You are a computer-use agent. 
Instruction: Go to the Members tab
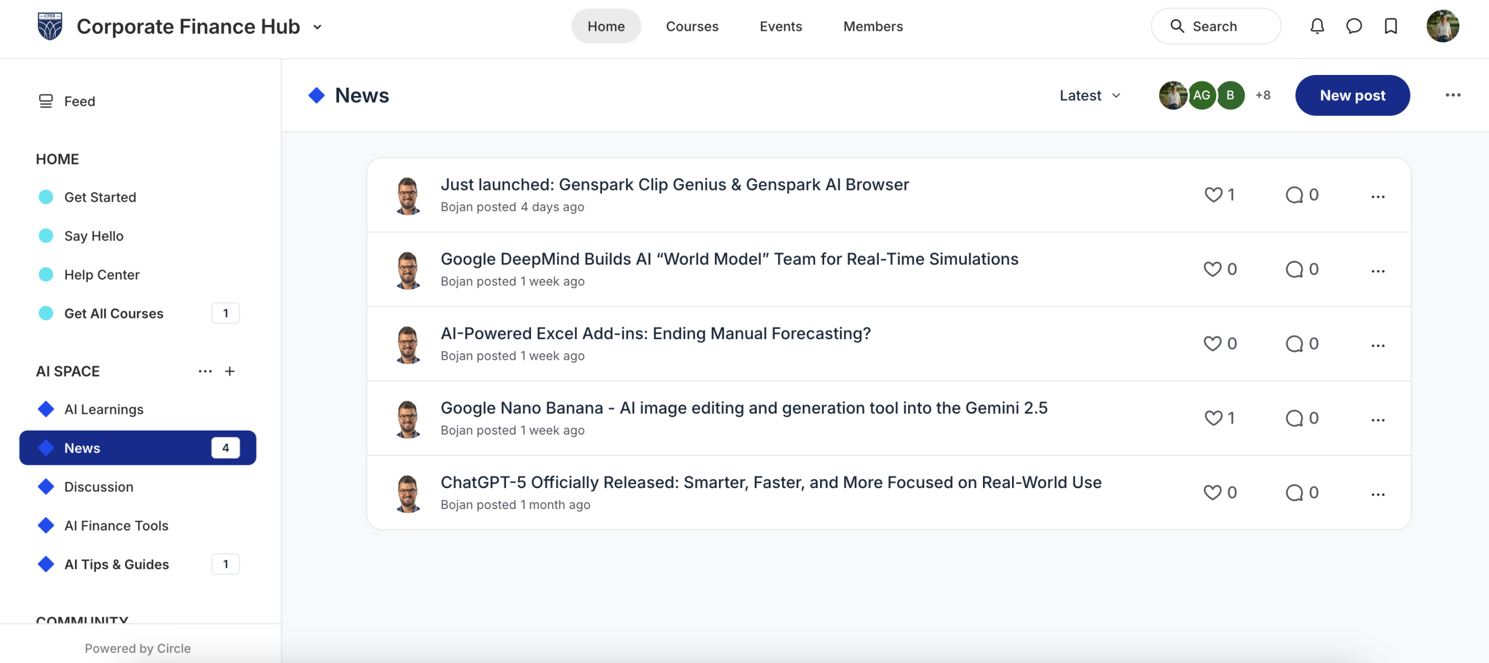coord(872,26)
